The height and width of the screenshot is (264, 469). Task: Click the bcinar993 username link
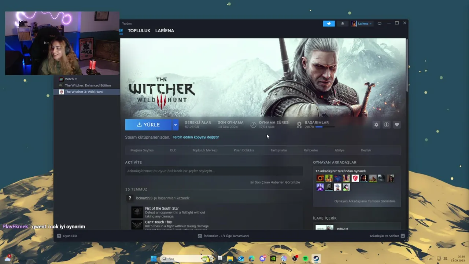tap(144, 198)
